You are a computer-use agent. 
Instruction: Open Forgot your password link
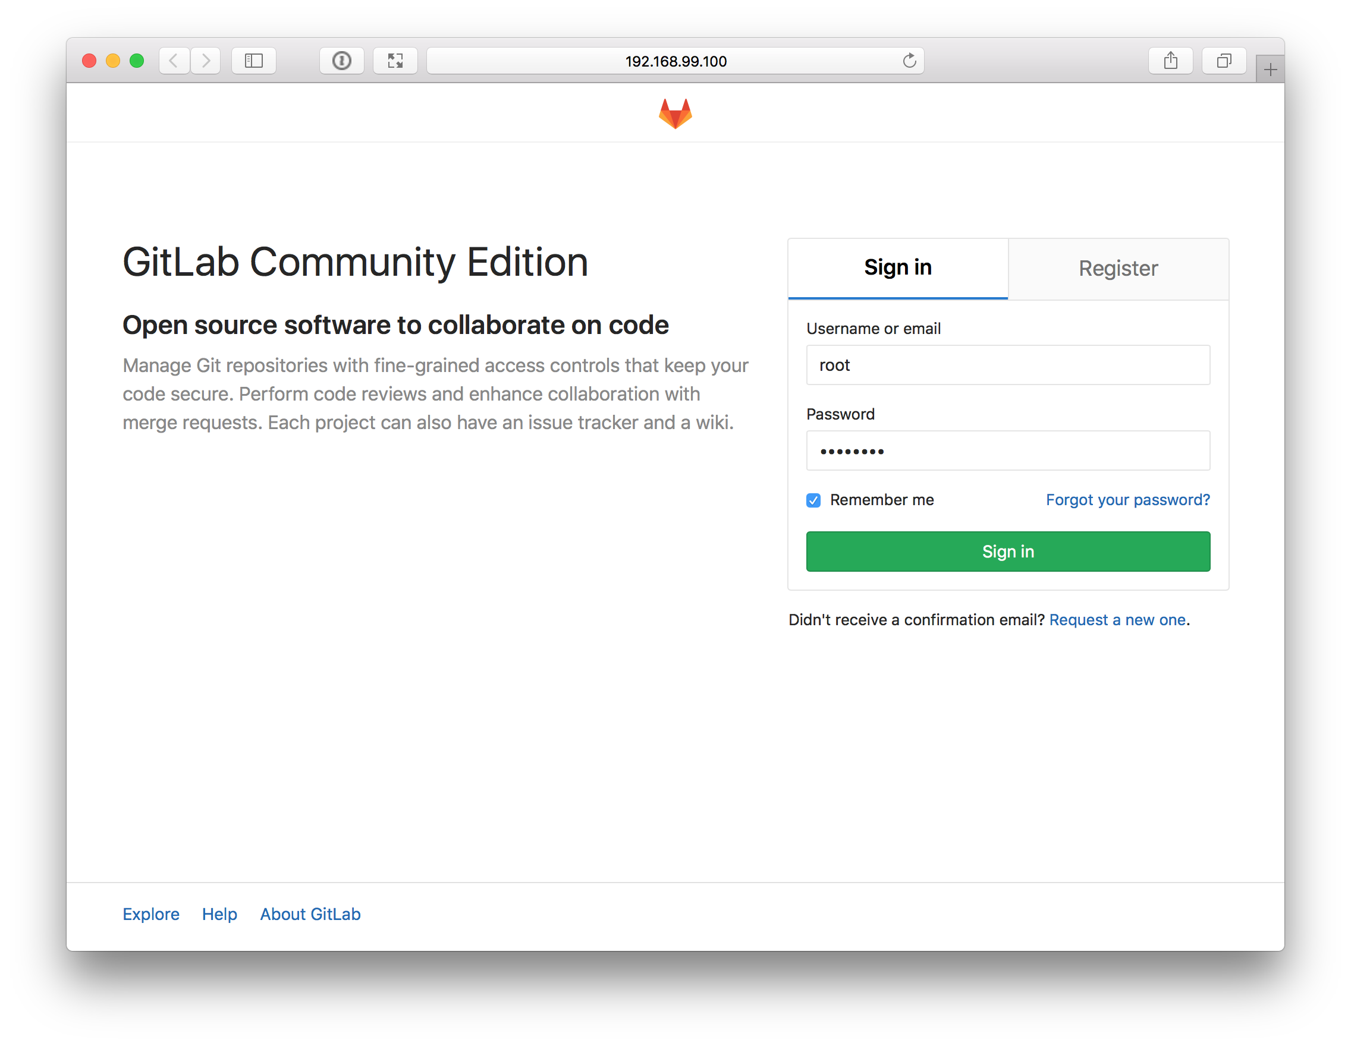[1127, 499]
